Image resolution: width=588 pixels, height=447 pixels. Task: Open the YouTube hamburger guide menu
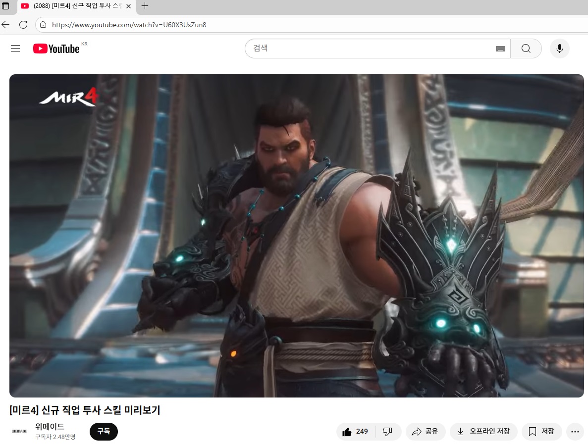[15, 49]
